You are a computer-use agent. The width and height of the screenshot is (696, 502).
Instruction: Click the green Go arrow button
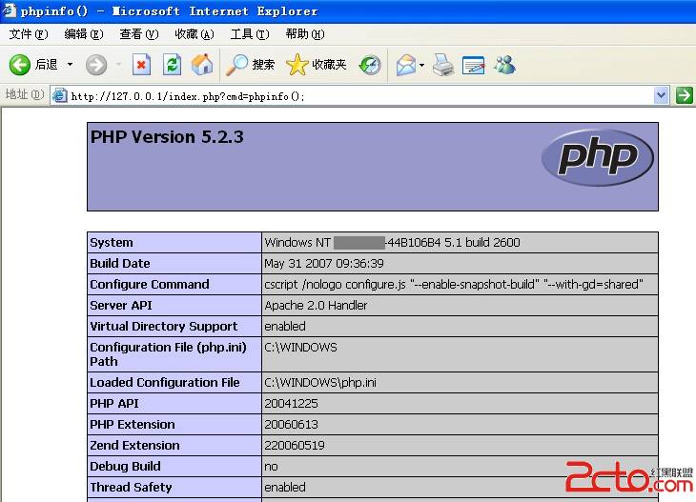(x=684, y=95)
